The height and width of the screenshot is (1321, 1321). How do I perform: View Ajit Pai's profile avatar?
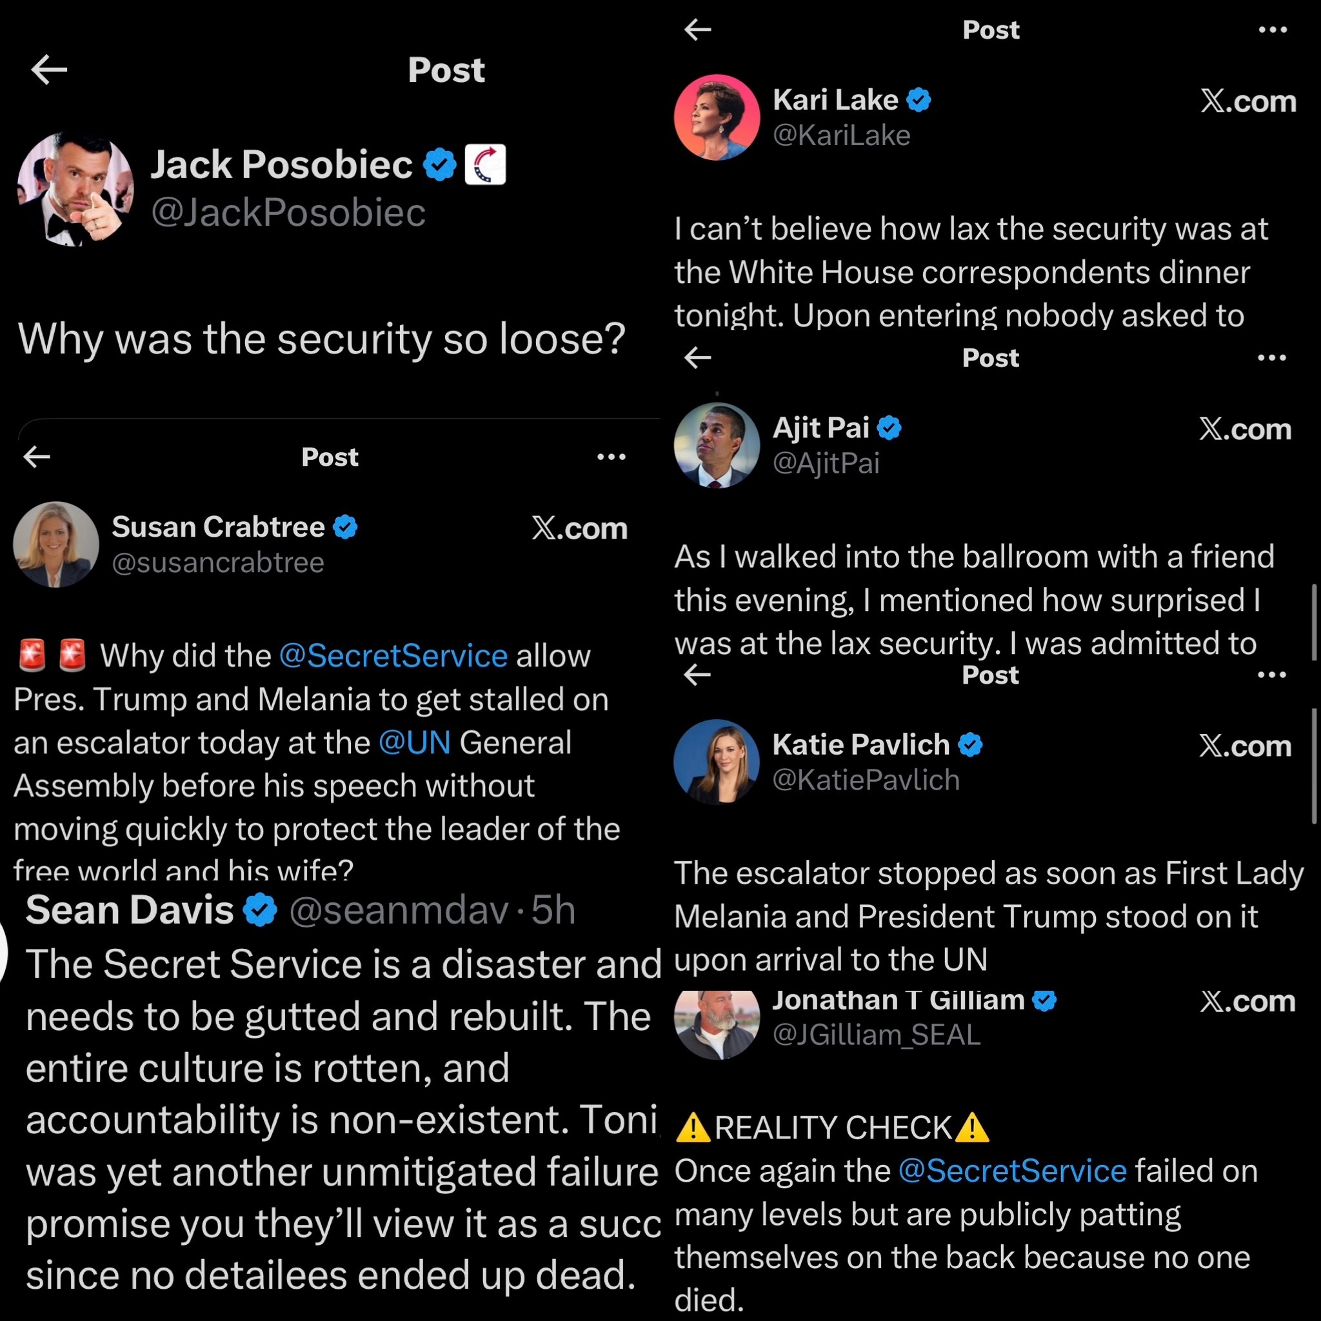click(717, 445)
